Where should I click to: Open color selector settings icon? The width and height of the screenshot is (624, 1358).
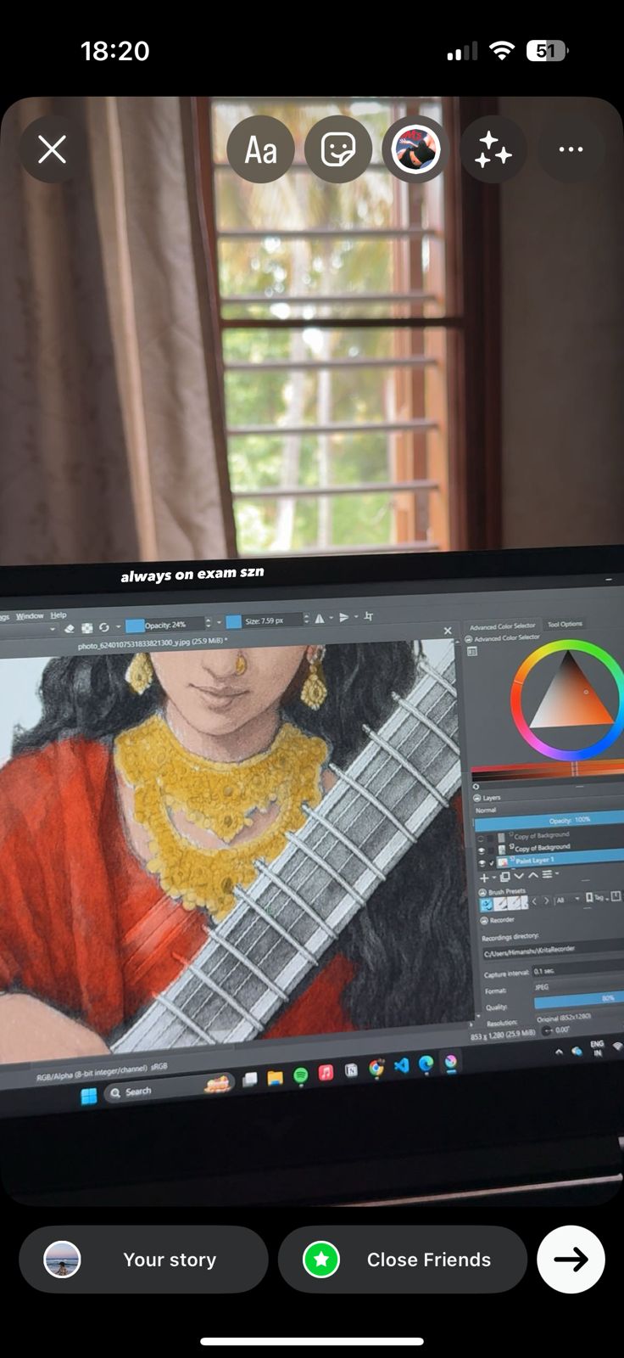point(472,652)
